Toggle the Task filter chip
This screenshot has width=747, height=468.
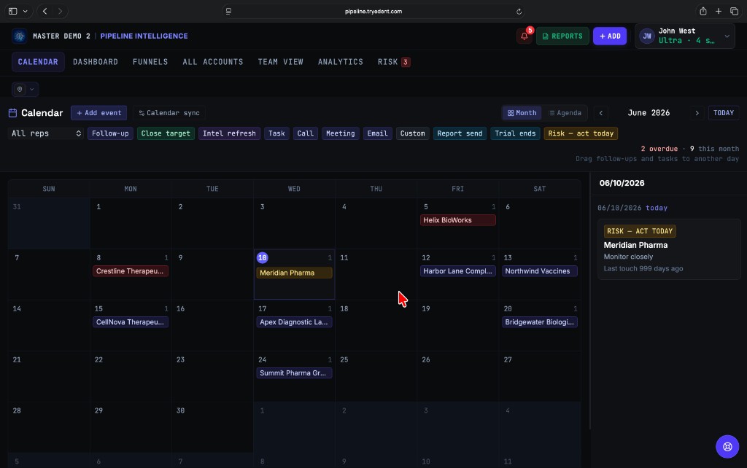tap(276, 133)
